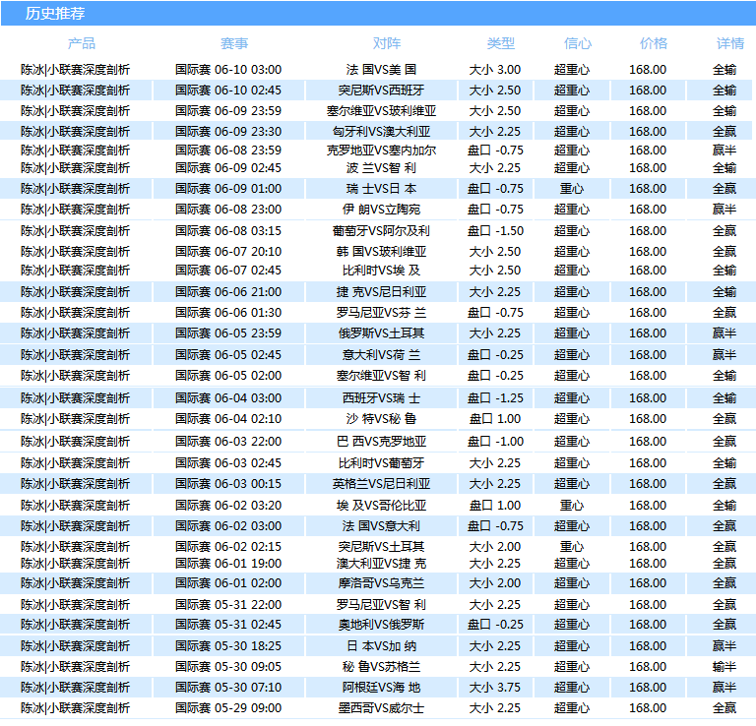Click the 历史推荐 section title
Screen dimensions: 756x726
(55, 14)
